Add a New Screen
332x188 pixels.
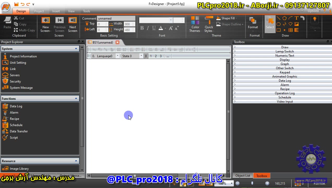(x=45, y=25)
